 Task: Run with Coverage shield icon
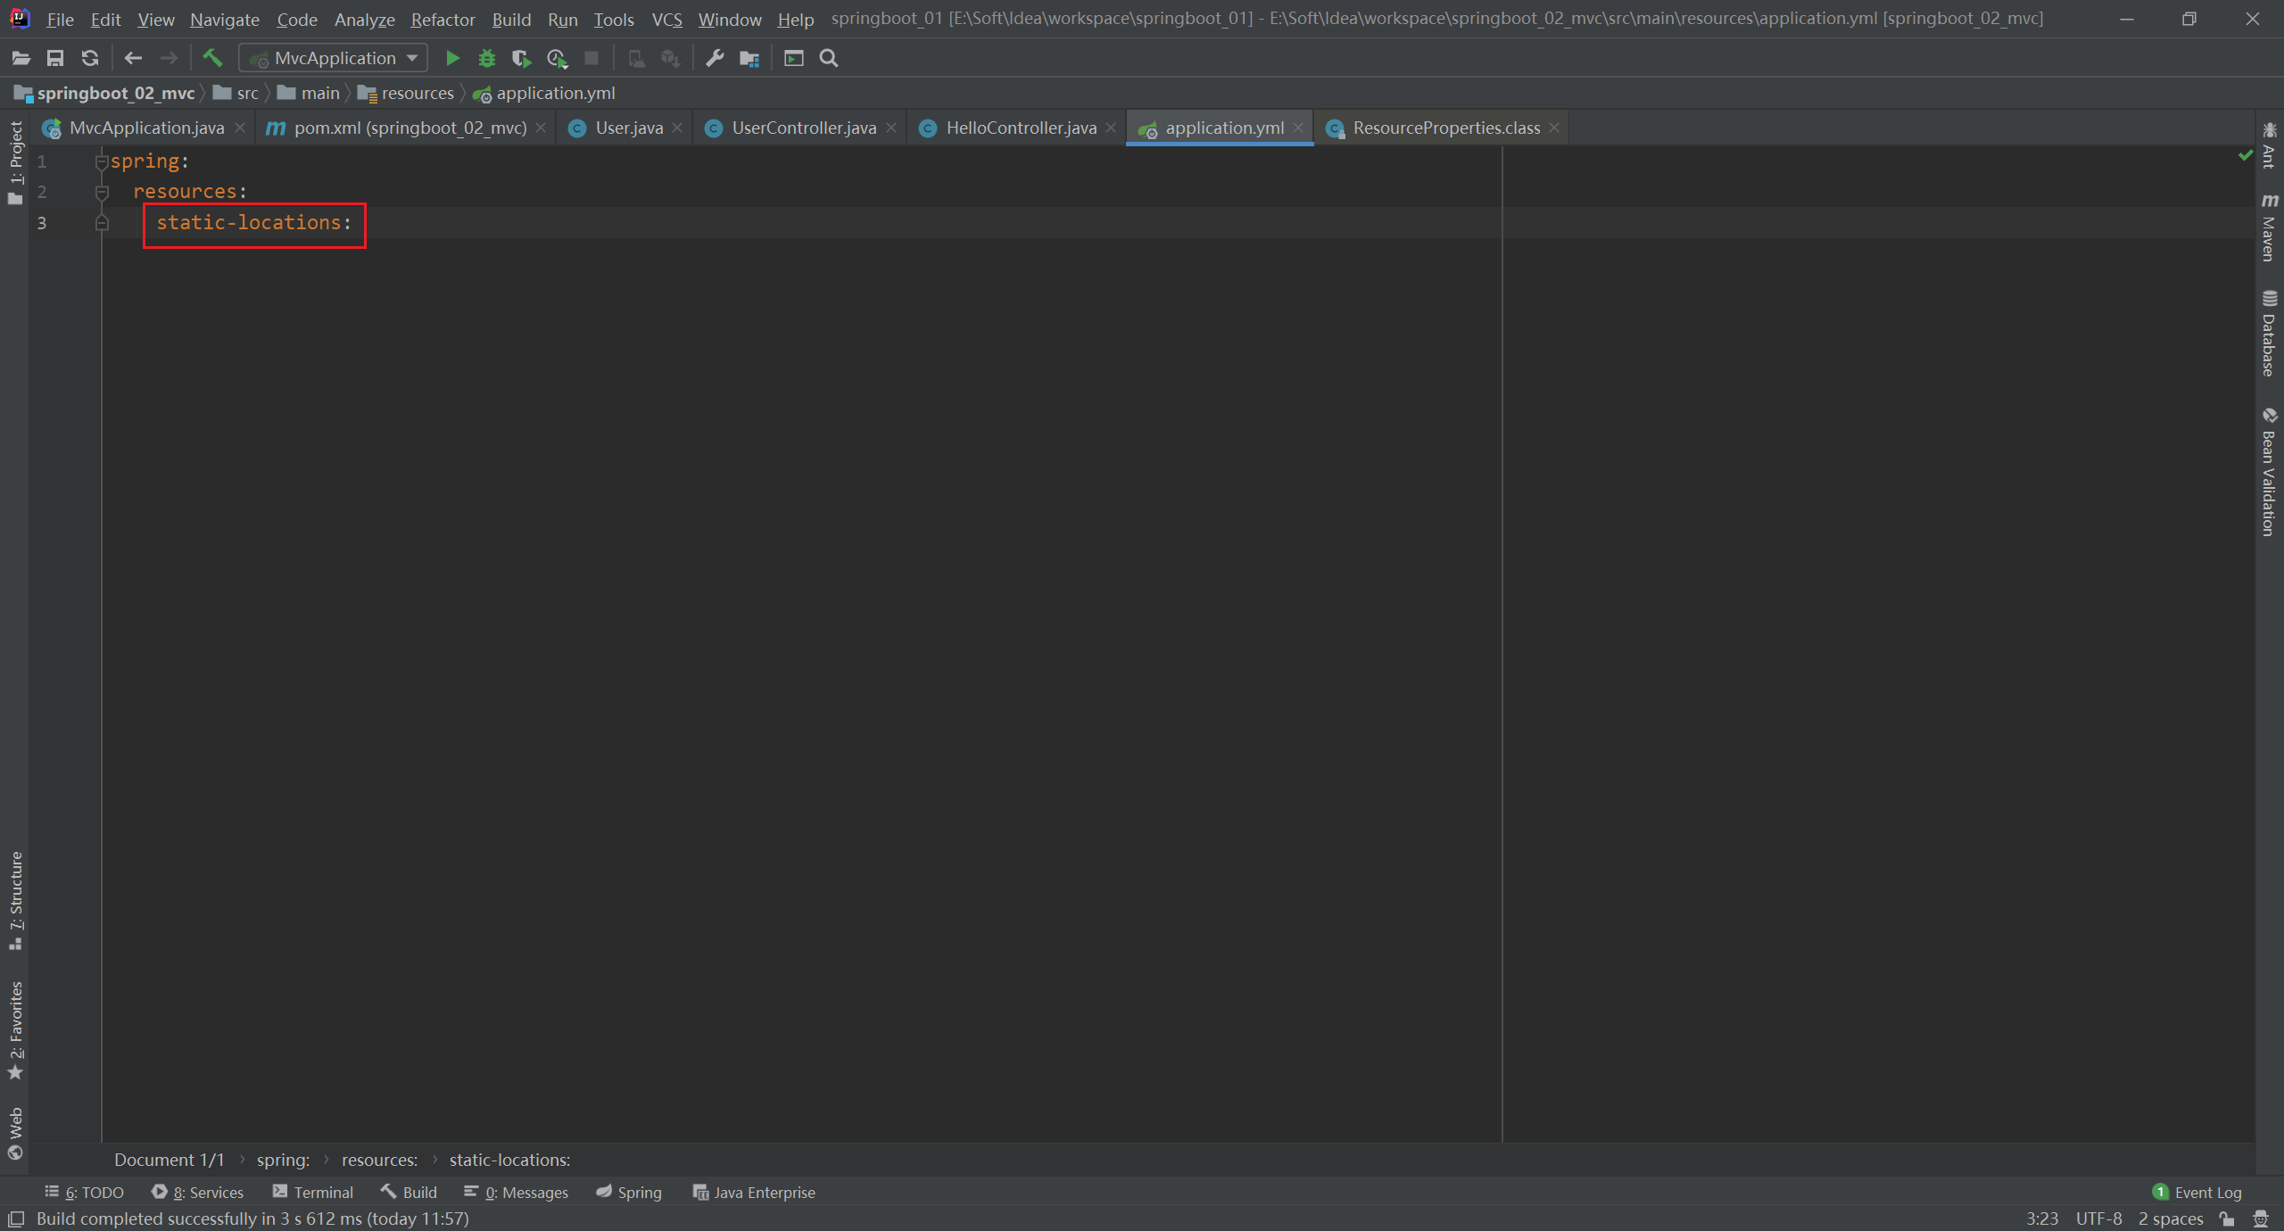522,59
